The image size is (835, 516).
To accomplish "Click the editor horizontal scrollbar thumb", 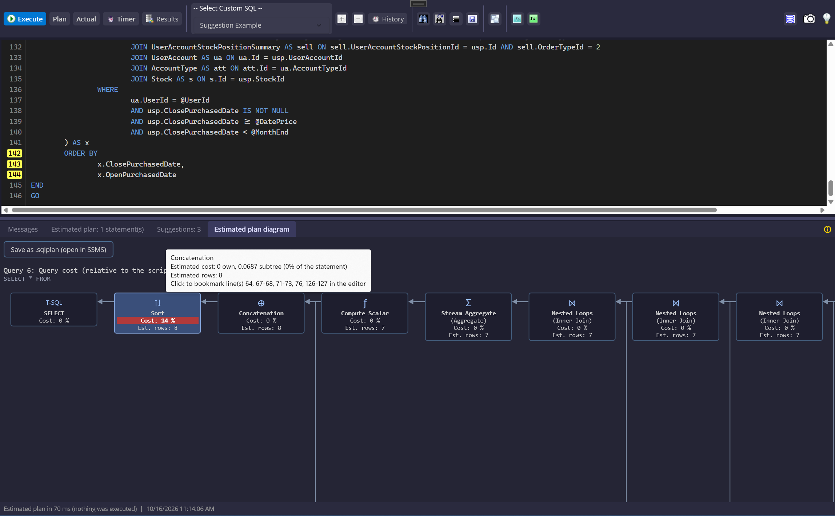I will click(x=364, y=210).
